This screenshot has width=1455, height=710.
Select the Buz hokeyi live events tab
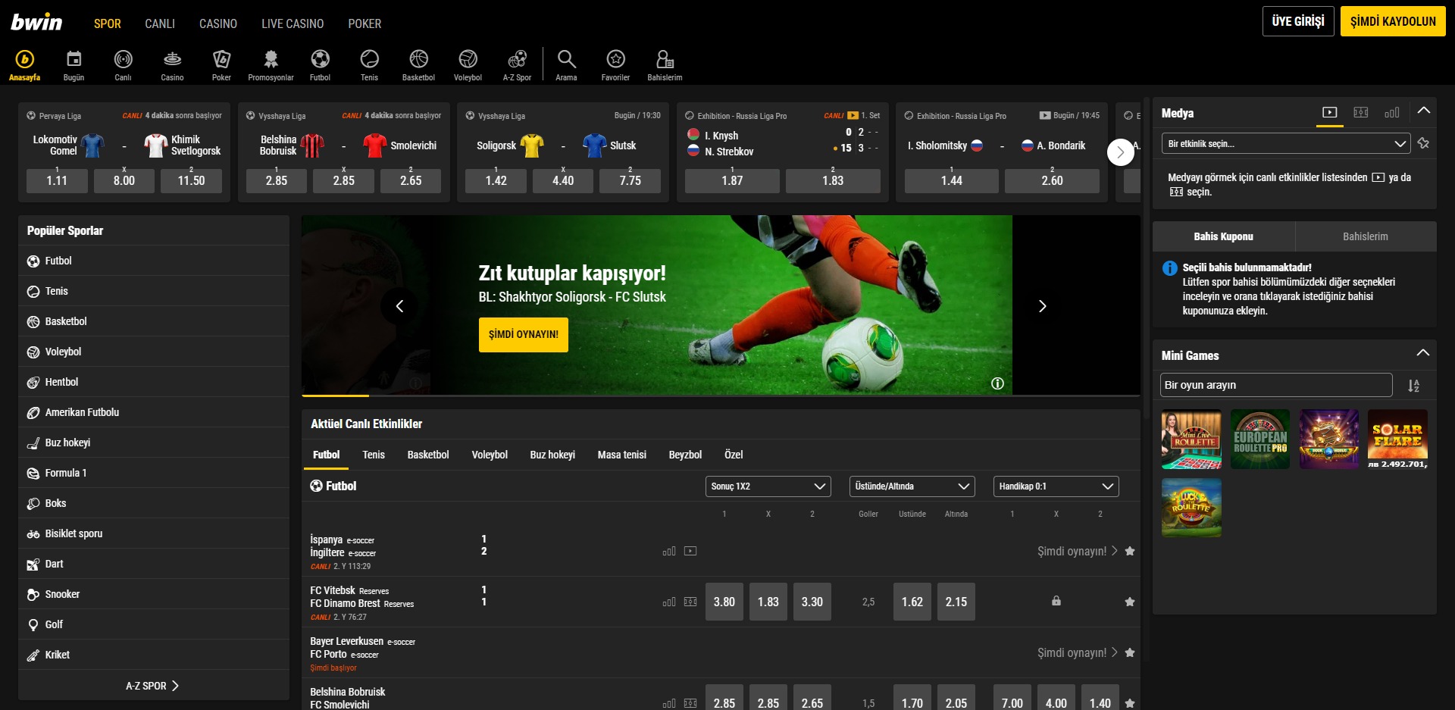552,455
